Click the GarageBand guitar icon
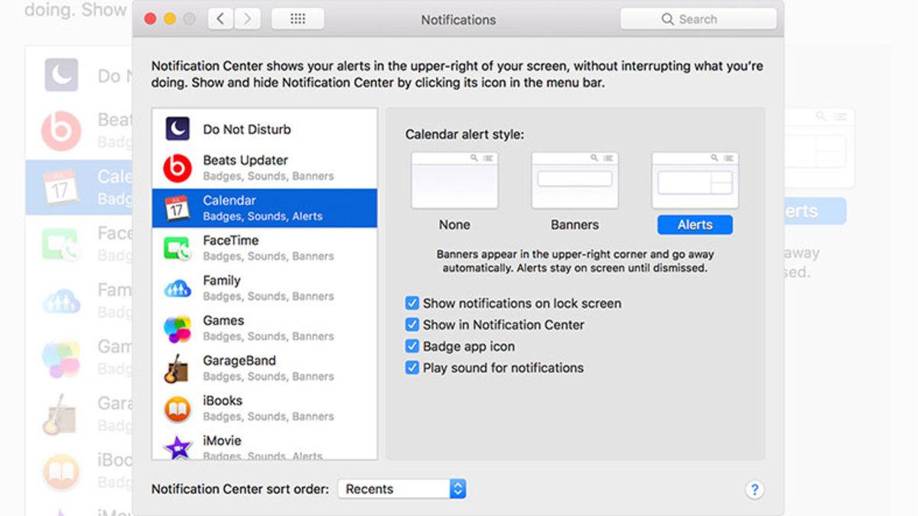Image resolution: width=918 pixels, height=516 pixels. pos(177,368)
